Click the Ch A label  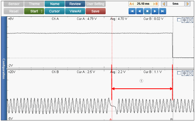coord(55,19)
